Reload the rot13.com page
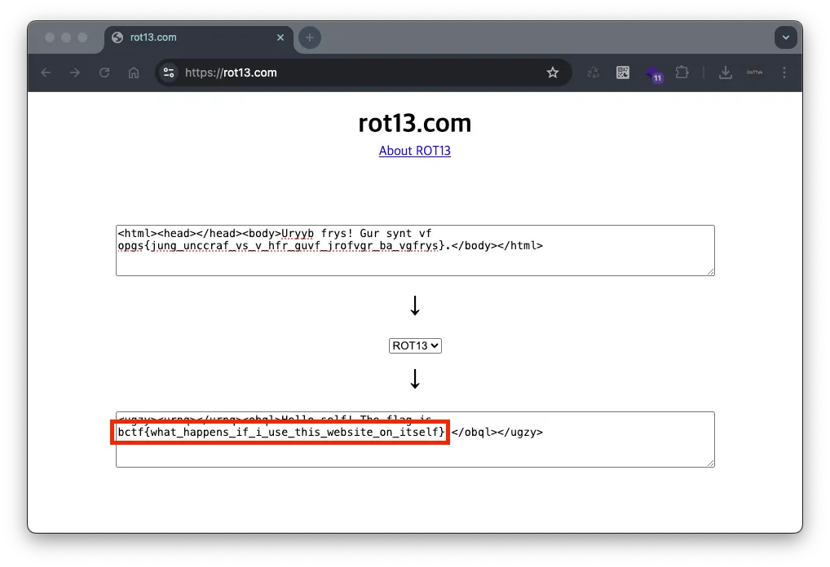Viewport: 830px width, 567px height. pos(104,73)
